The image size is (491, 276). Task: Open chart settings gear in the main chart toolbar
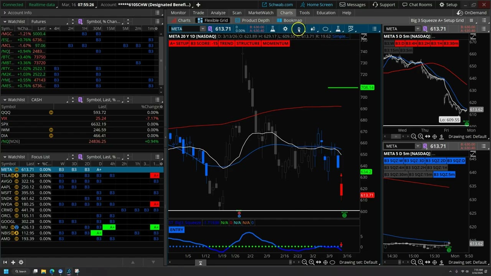pyautogui.click(x=285, y=29)
